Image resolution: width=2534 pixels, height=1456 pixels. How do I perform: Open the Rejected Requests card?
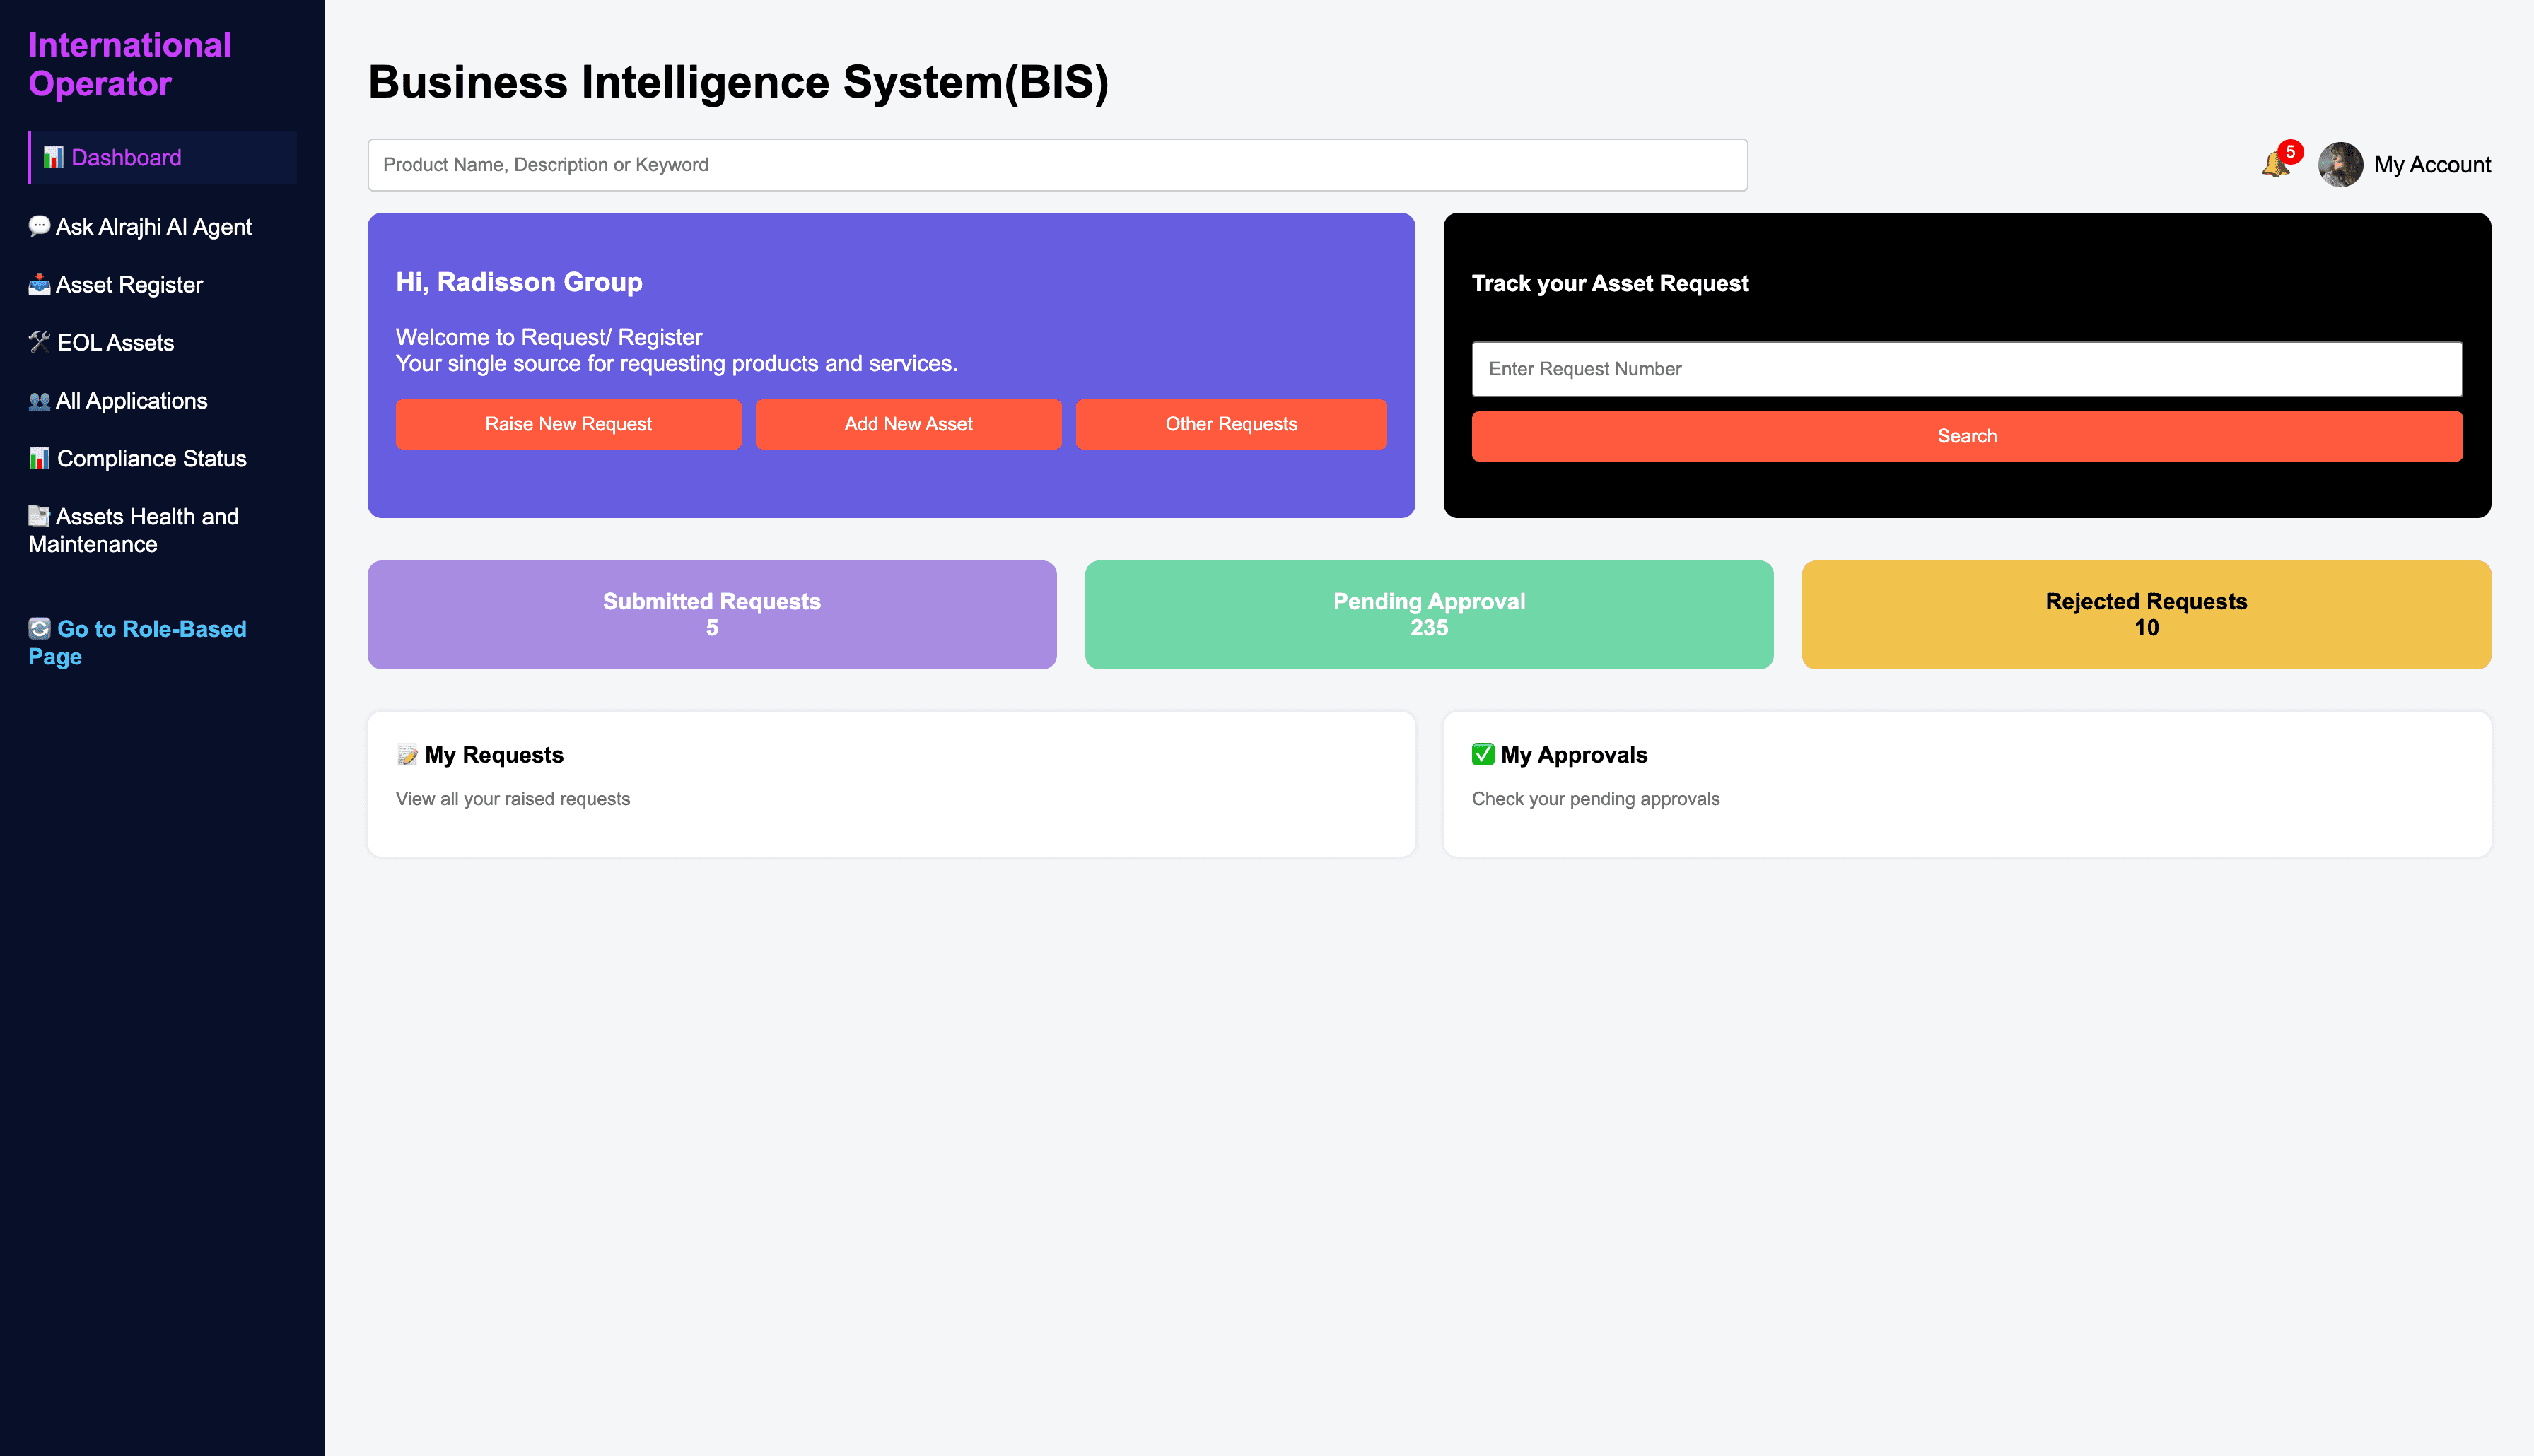click(x=2146, y=614)
